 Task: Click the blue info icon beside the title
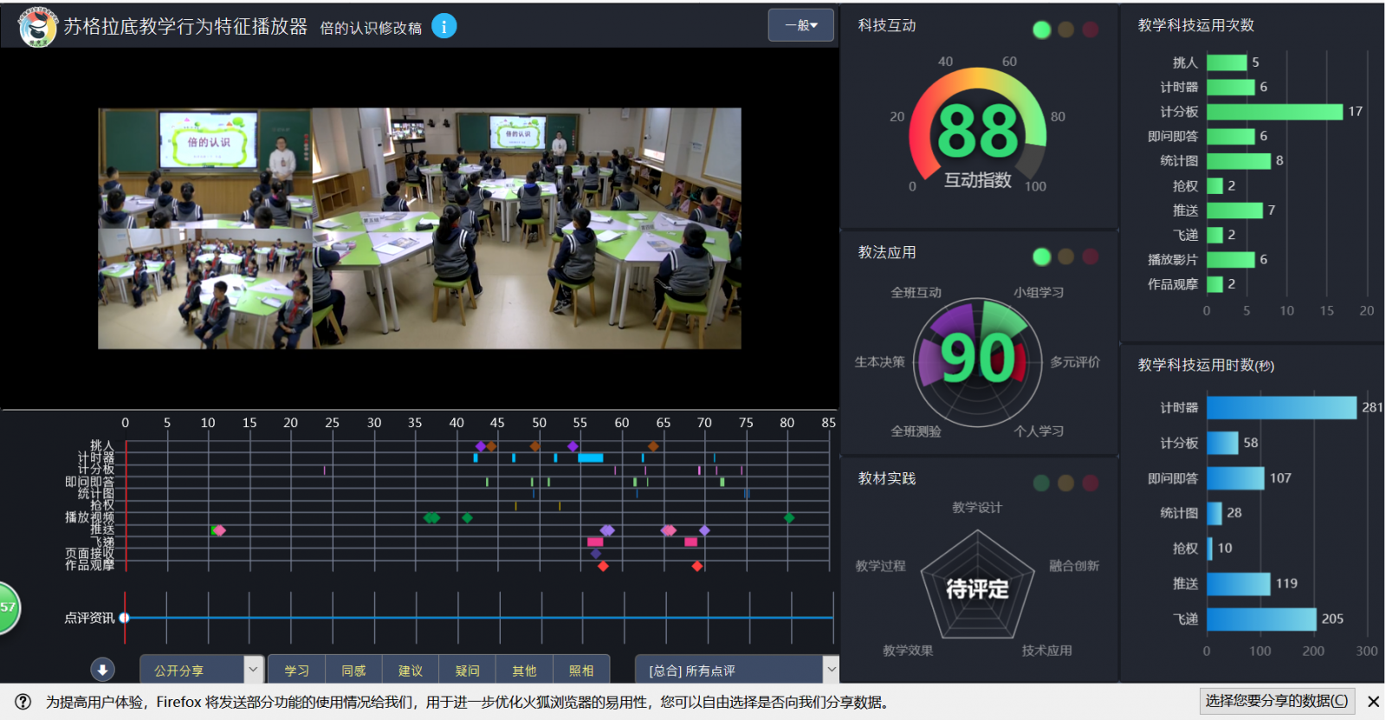click(444, 27)
